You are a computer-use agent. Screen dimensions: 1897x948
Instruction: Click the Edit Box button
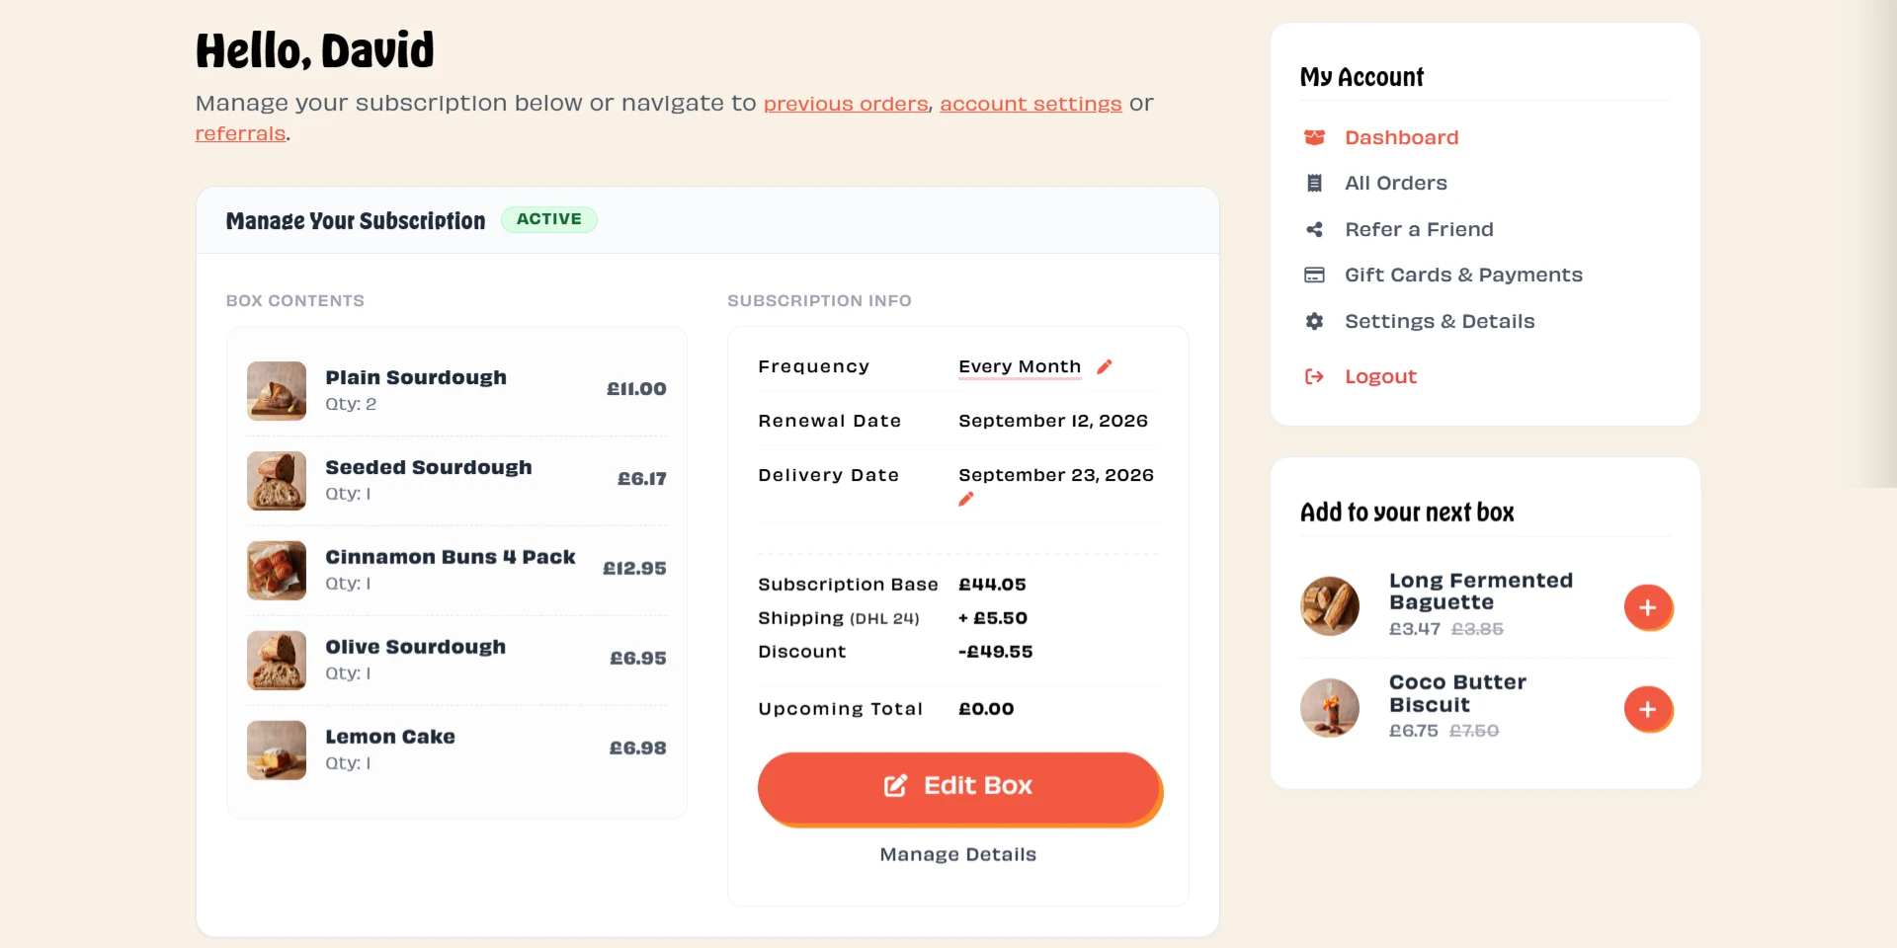[x=958, y=787]
